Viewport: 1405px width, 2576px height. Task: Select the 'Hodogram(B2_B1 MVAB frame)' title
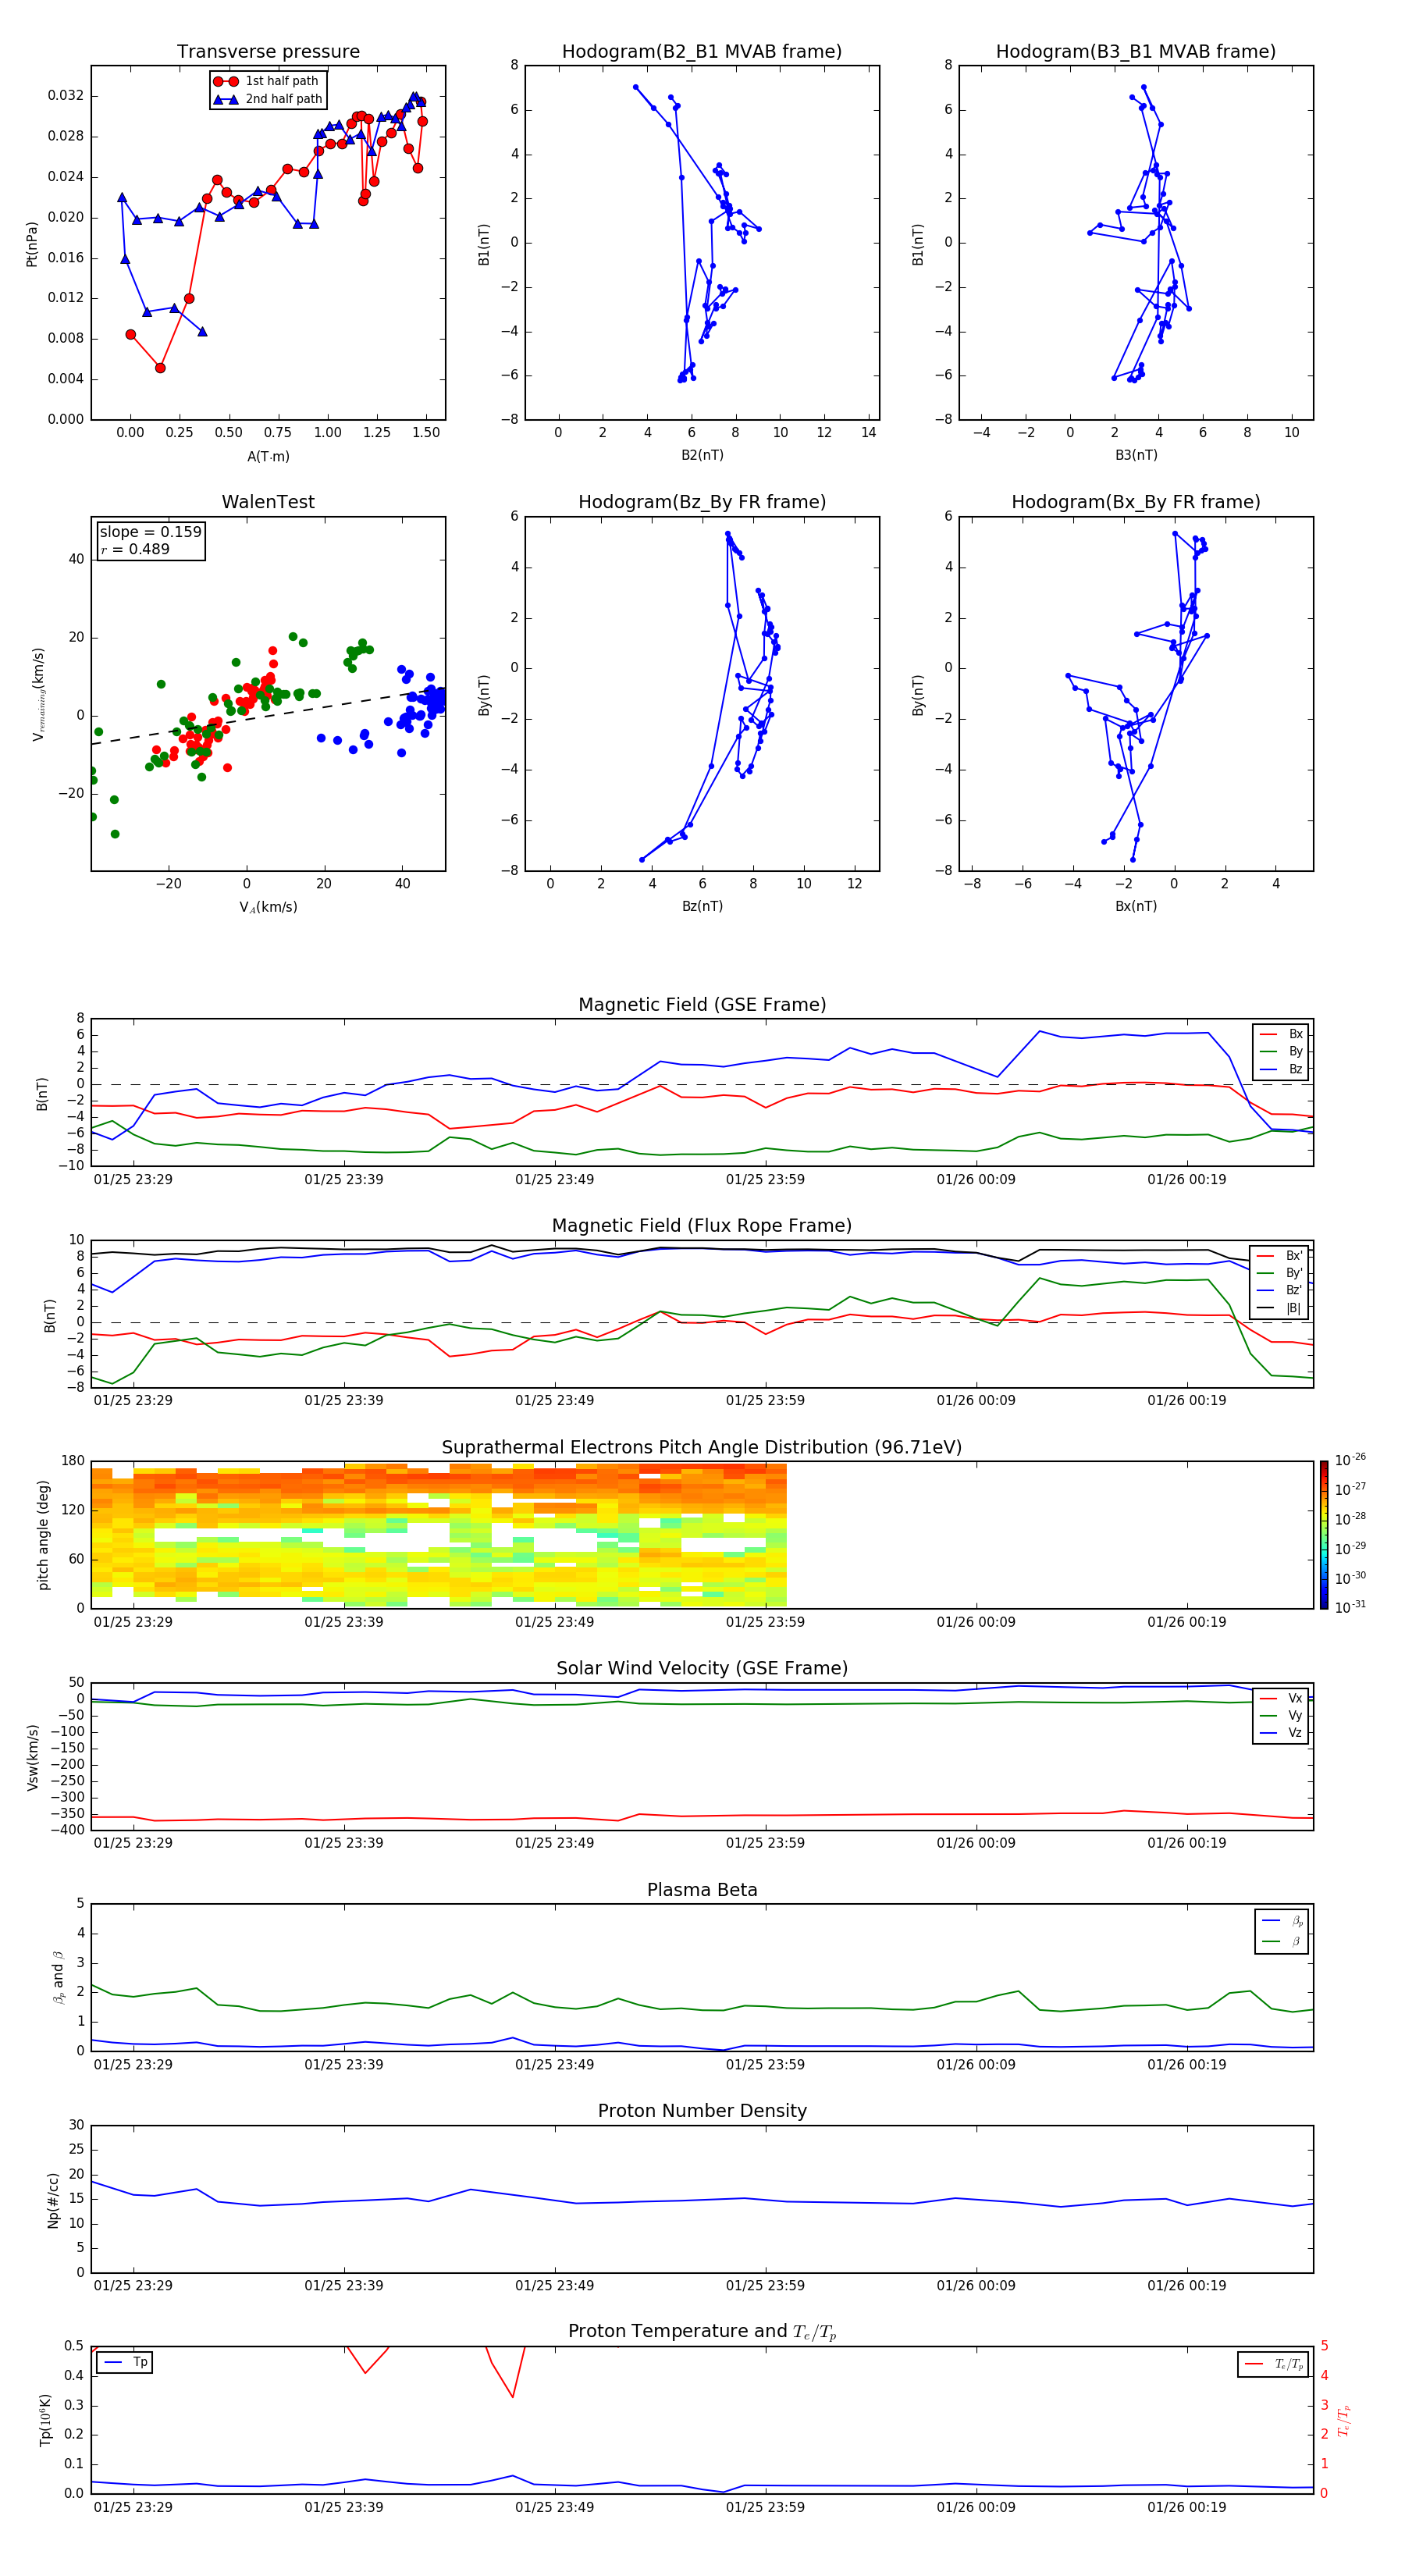coord(702,51)
